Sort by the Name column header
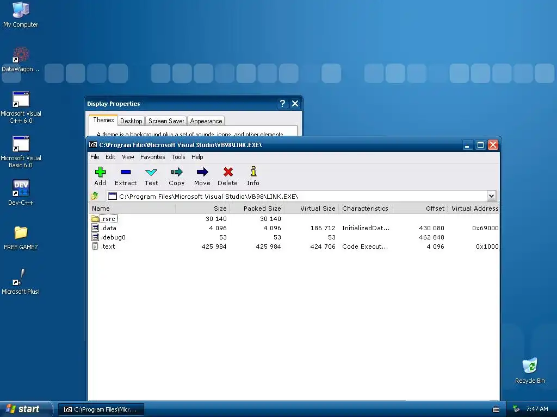557x417 pixels. 132,208
